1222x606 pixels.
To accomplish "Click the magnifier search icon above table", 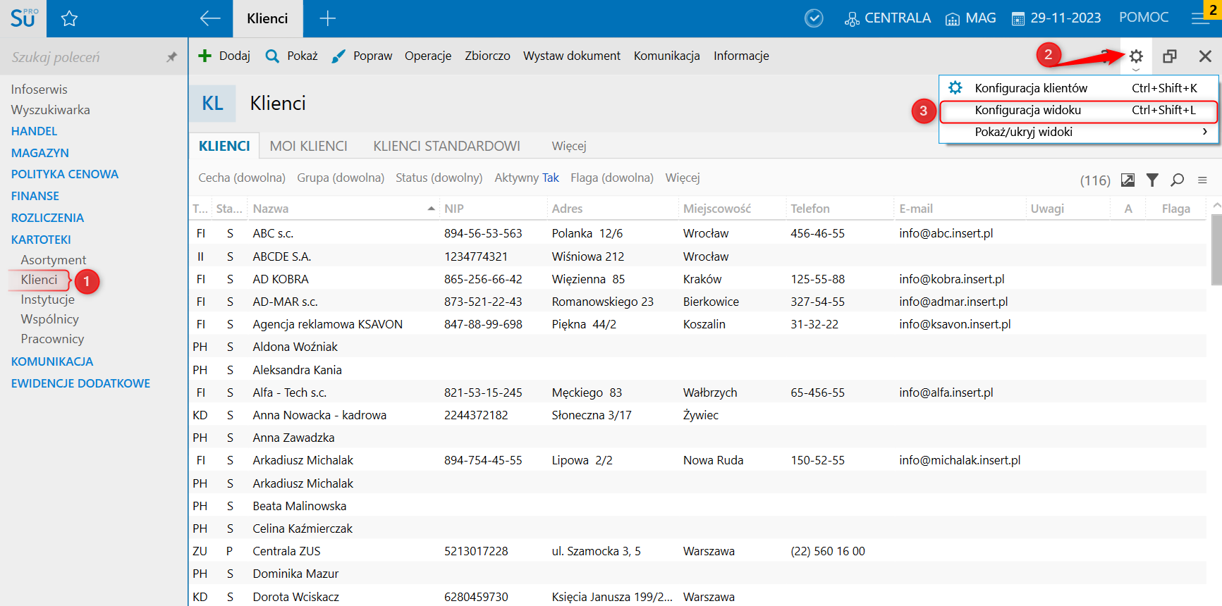I will pyautogui.click(x=1177, y=180).
